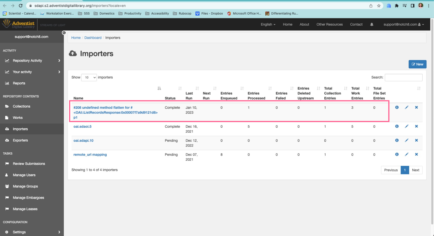Click the Manage Users person icon
The width and height of the screenshot is (434, 236).
(7, 175)
